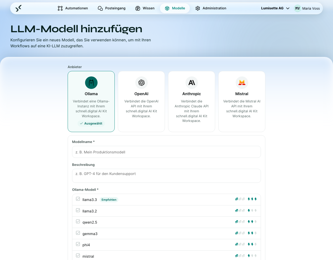The image size is (333, 260).
Task: Click the Administration gear icon
Action: pyautogui.click(x=198, y=8)
